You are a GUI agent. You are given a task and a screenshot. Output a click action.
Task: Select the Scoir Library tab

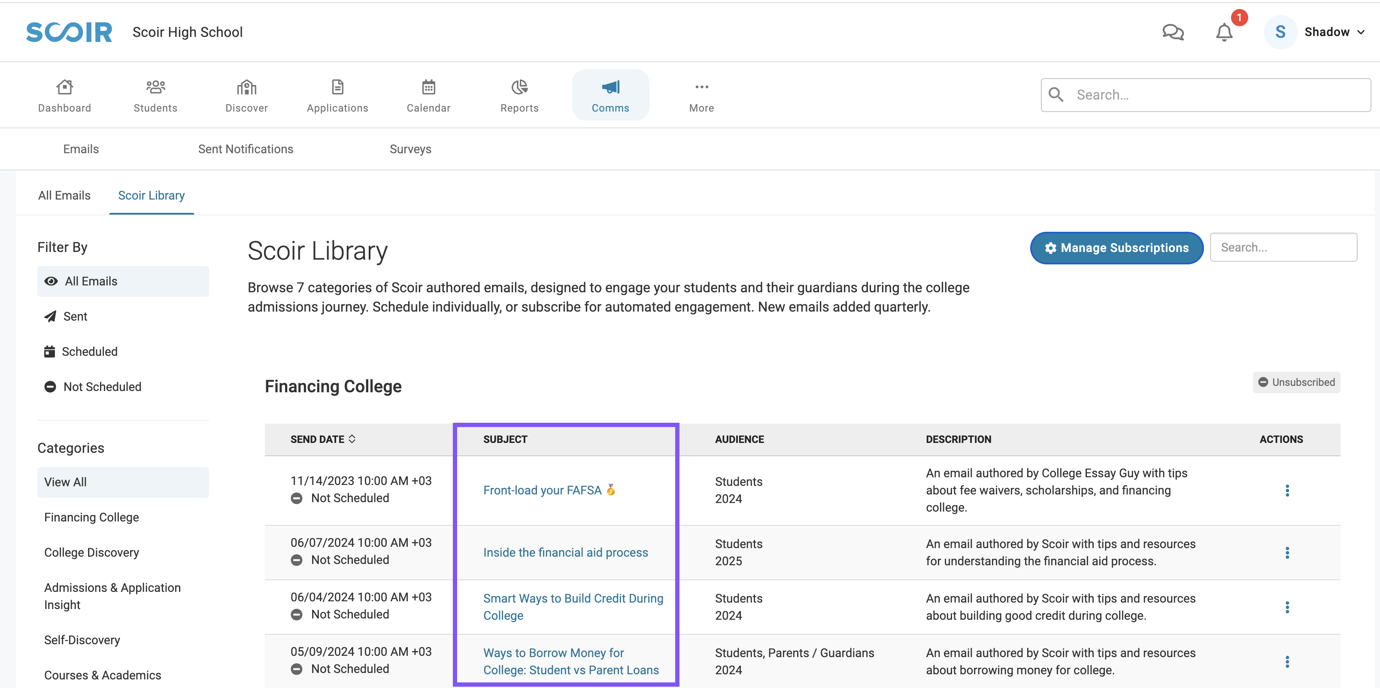coord(152,196)
